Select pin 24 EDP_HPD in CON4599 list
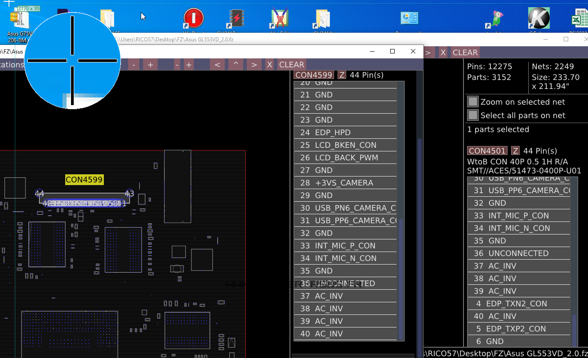Screen dimensions: 588x358 click(345, 133)
